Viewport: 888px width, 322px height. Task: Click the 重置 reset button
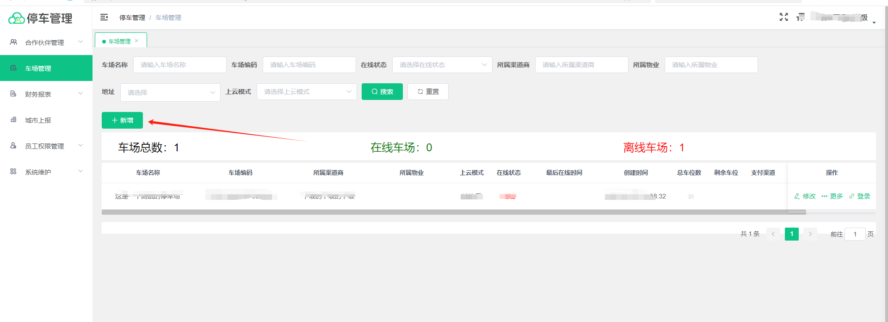click(428, 92)
